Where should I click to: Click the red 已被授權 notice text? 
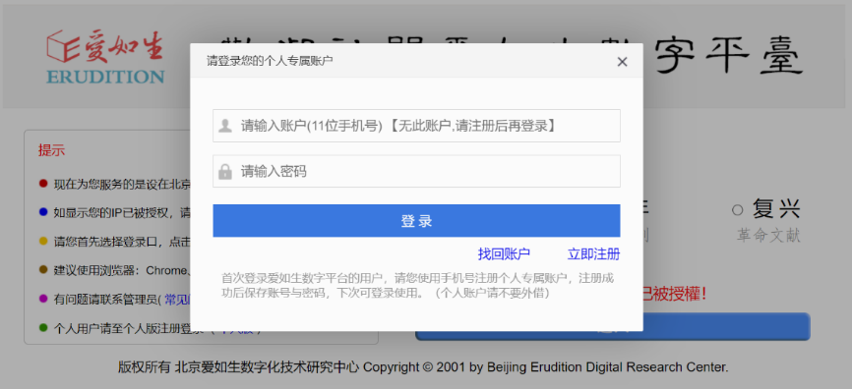point(675,295)
